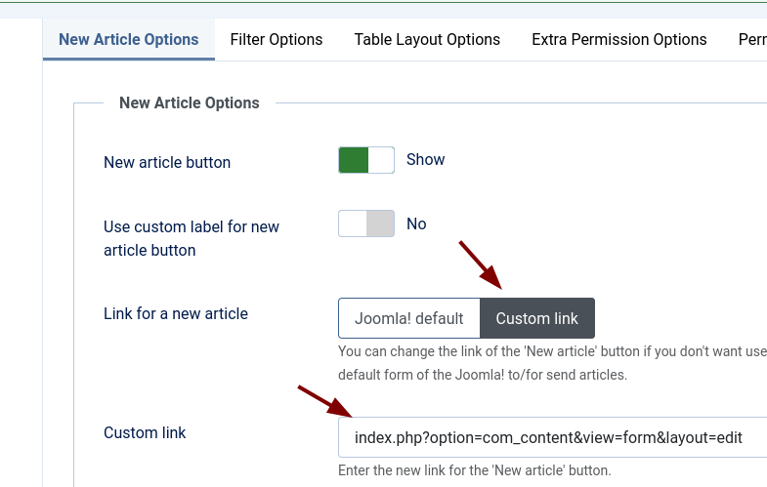Click red arrow pointing at the input field
The image size is (767, 487).
(325, 401)
